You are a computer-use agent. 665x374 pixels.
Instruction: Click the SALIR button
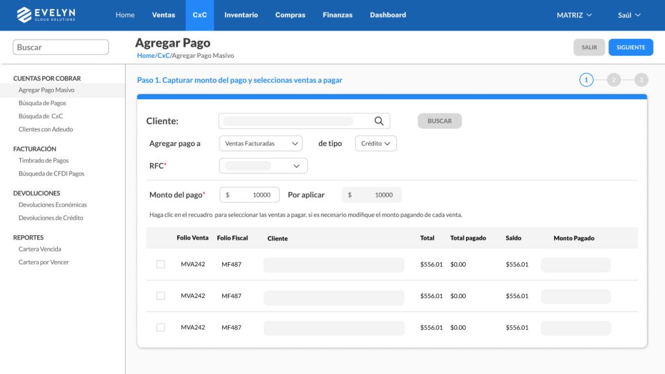pyautogui.click(x=589, y=47)
